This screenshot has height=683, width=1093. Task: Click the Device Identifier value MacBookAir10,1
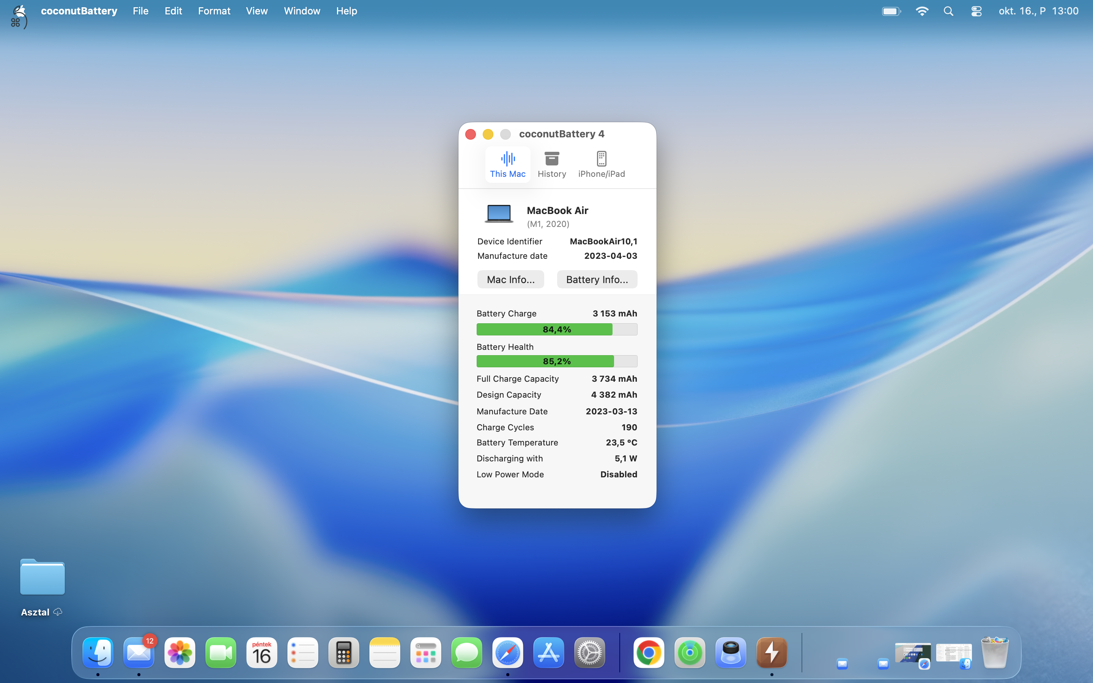tap(603, 241)
